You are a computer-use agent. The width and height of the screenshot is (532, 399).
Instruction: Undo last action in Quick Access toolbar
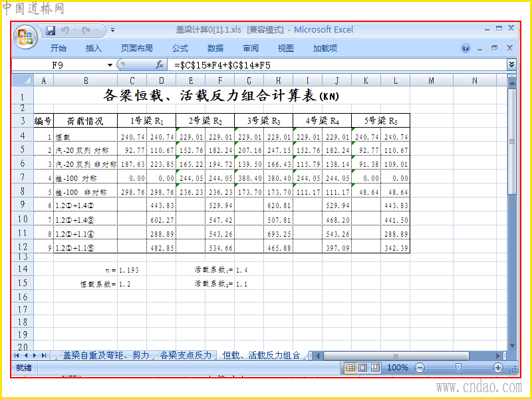[x=65, y=31]
